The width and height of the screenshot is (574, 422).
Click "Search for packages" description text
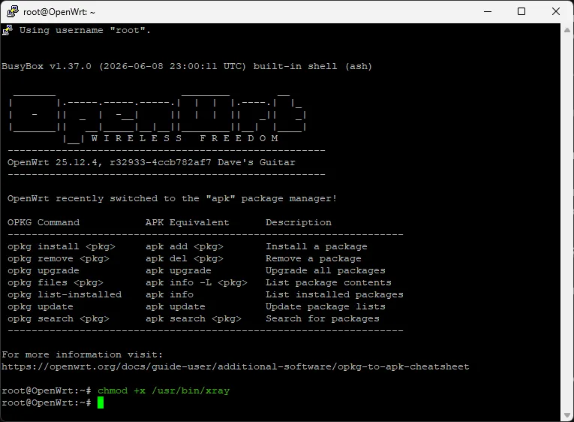323,318
